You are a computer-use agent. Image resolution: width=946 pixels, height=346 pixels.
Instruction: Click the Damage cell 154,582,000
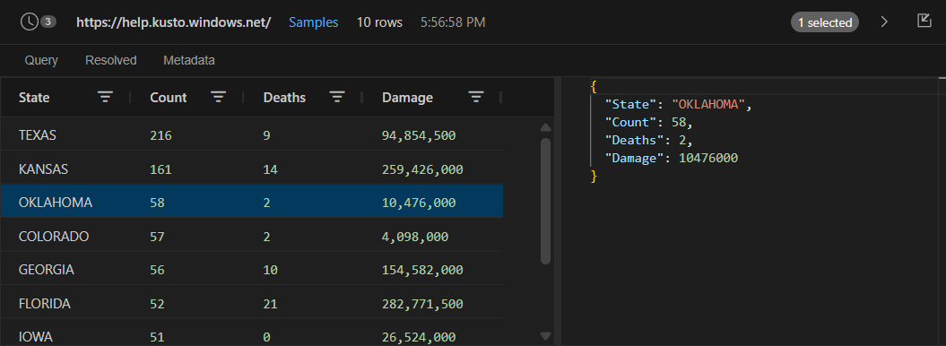coord(422,270)
